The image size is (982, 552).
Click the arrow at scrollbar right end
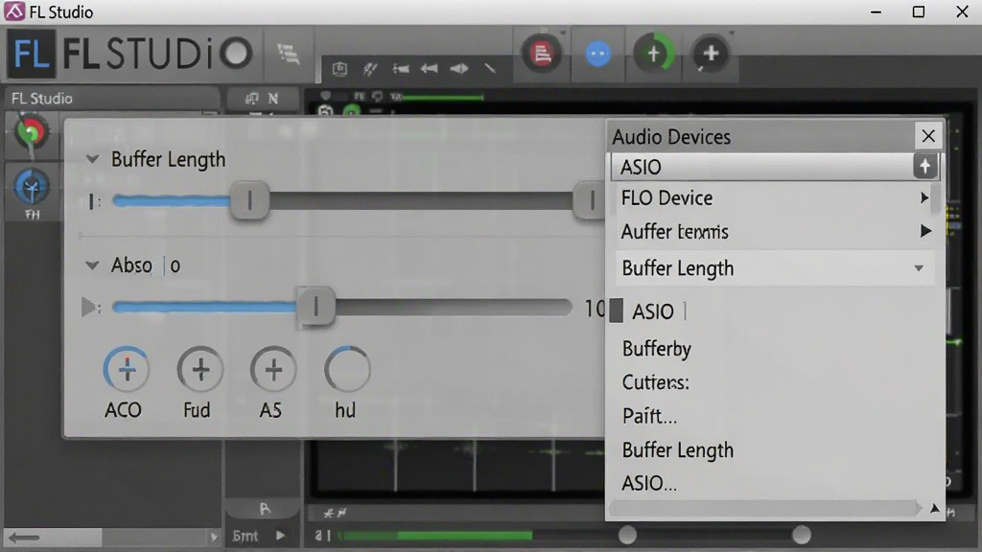click(x=934, y=509)
